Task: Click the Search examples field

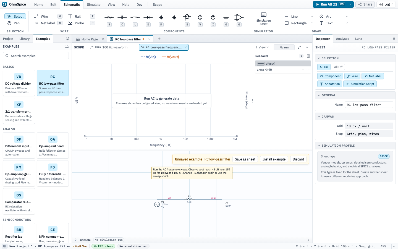Action: click(x=36, y=56)
